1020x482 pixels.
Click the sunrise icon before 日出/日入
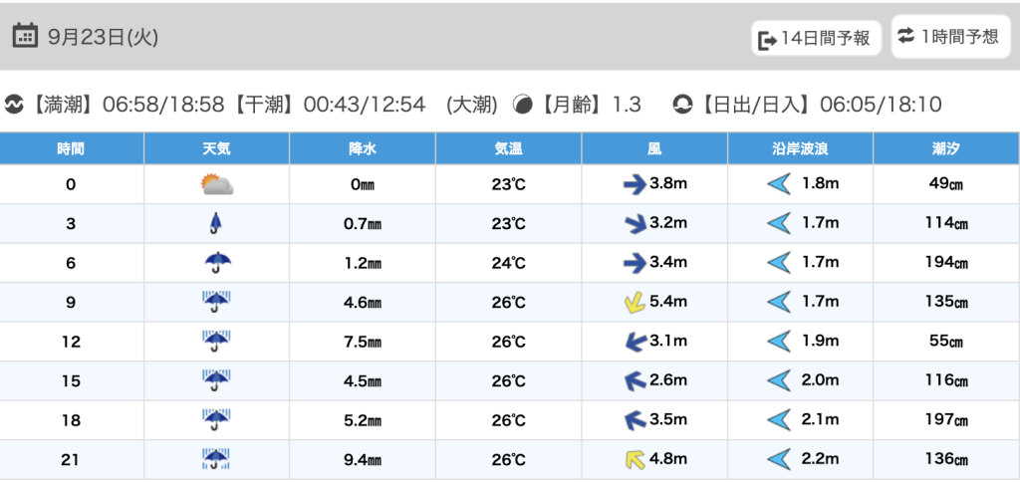tap(682, 105)
